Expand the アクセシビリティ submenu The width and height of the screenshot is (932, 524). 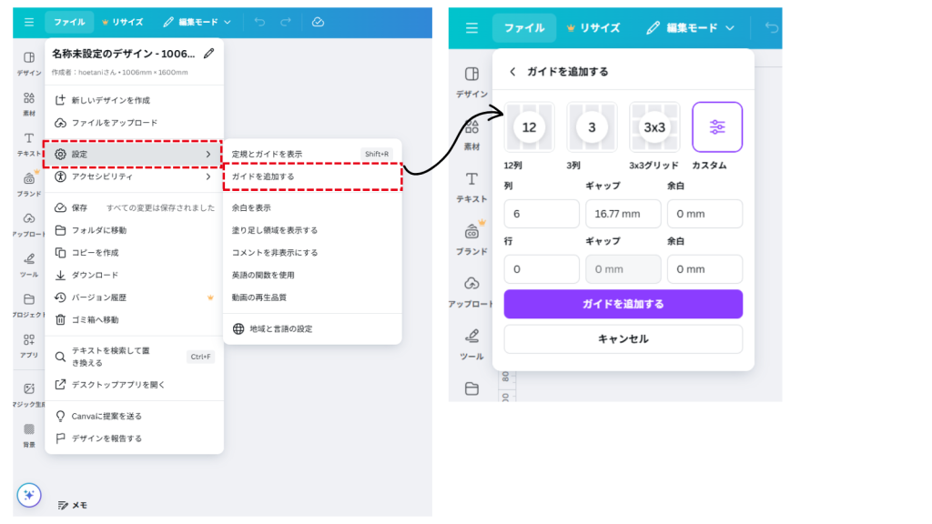(x=133, y=176)
